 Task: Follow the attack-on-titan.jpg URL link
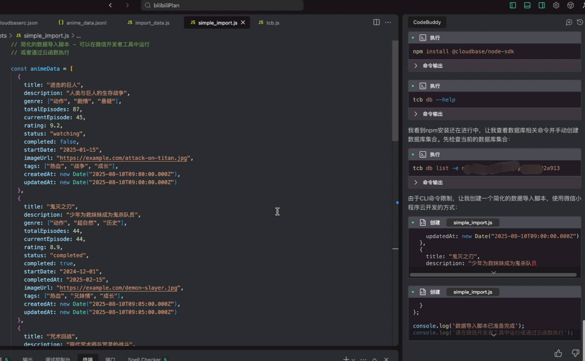coord(123,158)
